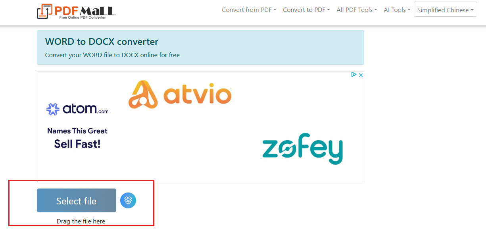Click the zofey logo in ad
Image resolution: width=486 pixels, height=229 pixels.
(x=303, y=151)
